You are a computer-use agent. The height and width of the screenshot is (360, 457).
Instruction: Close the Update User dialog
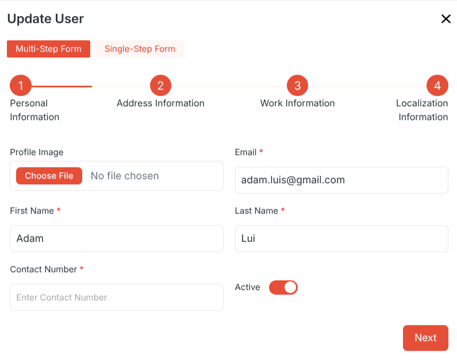(x=446, y=19)
